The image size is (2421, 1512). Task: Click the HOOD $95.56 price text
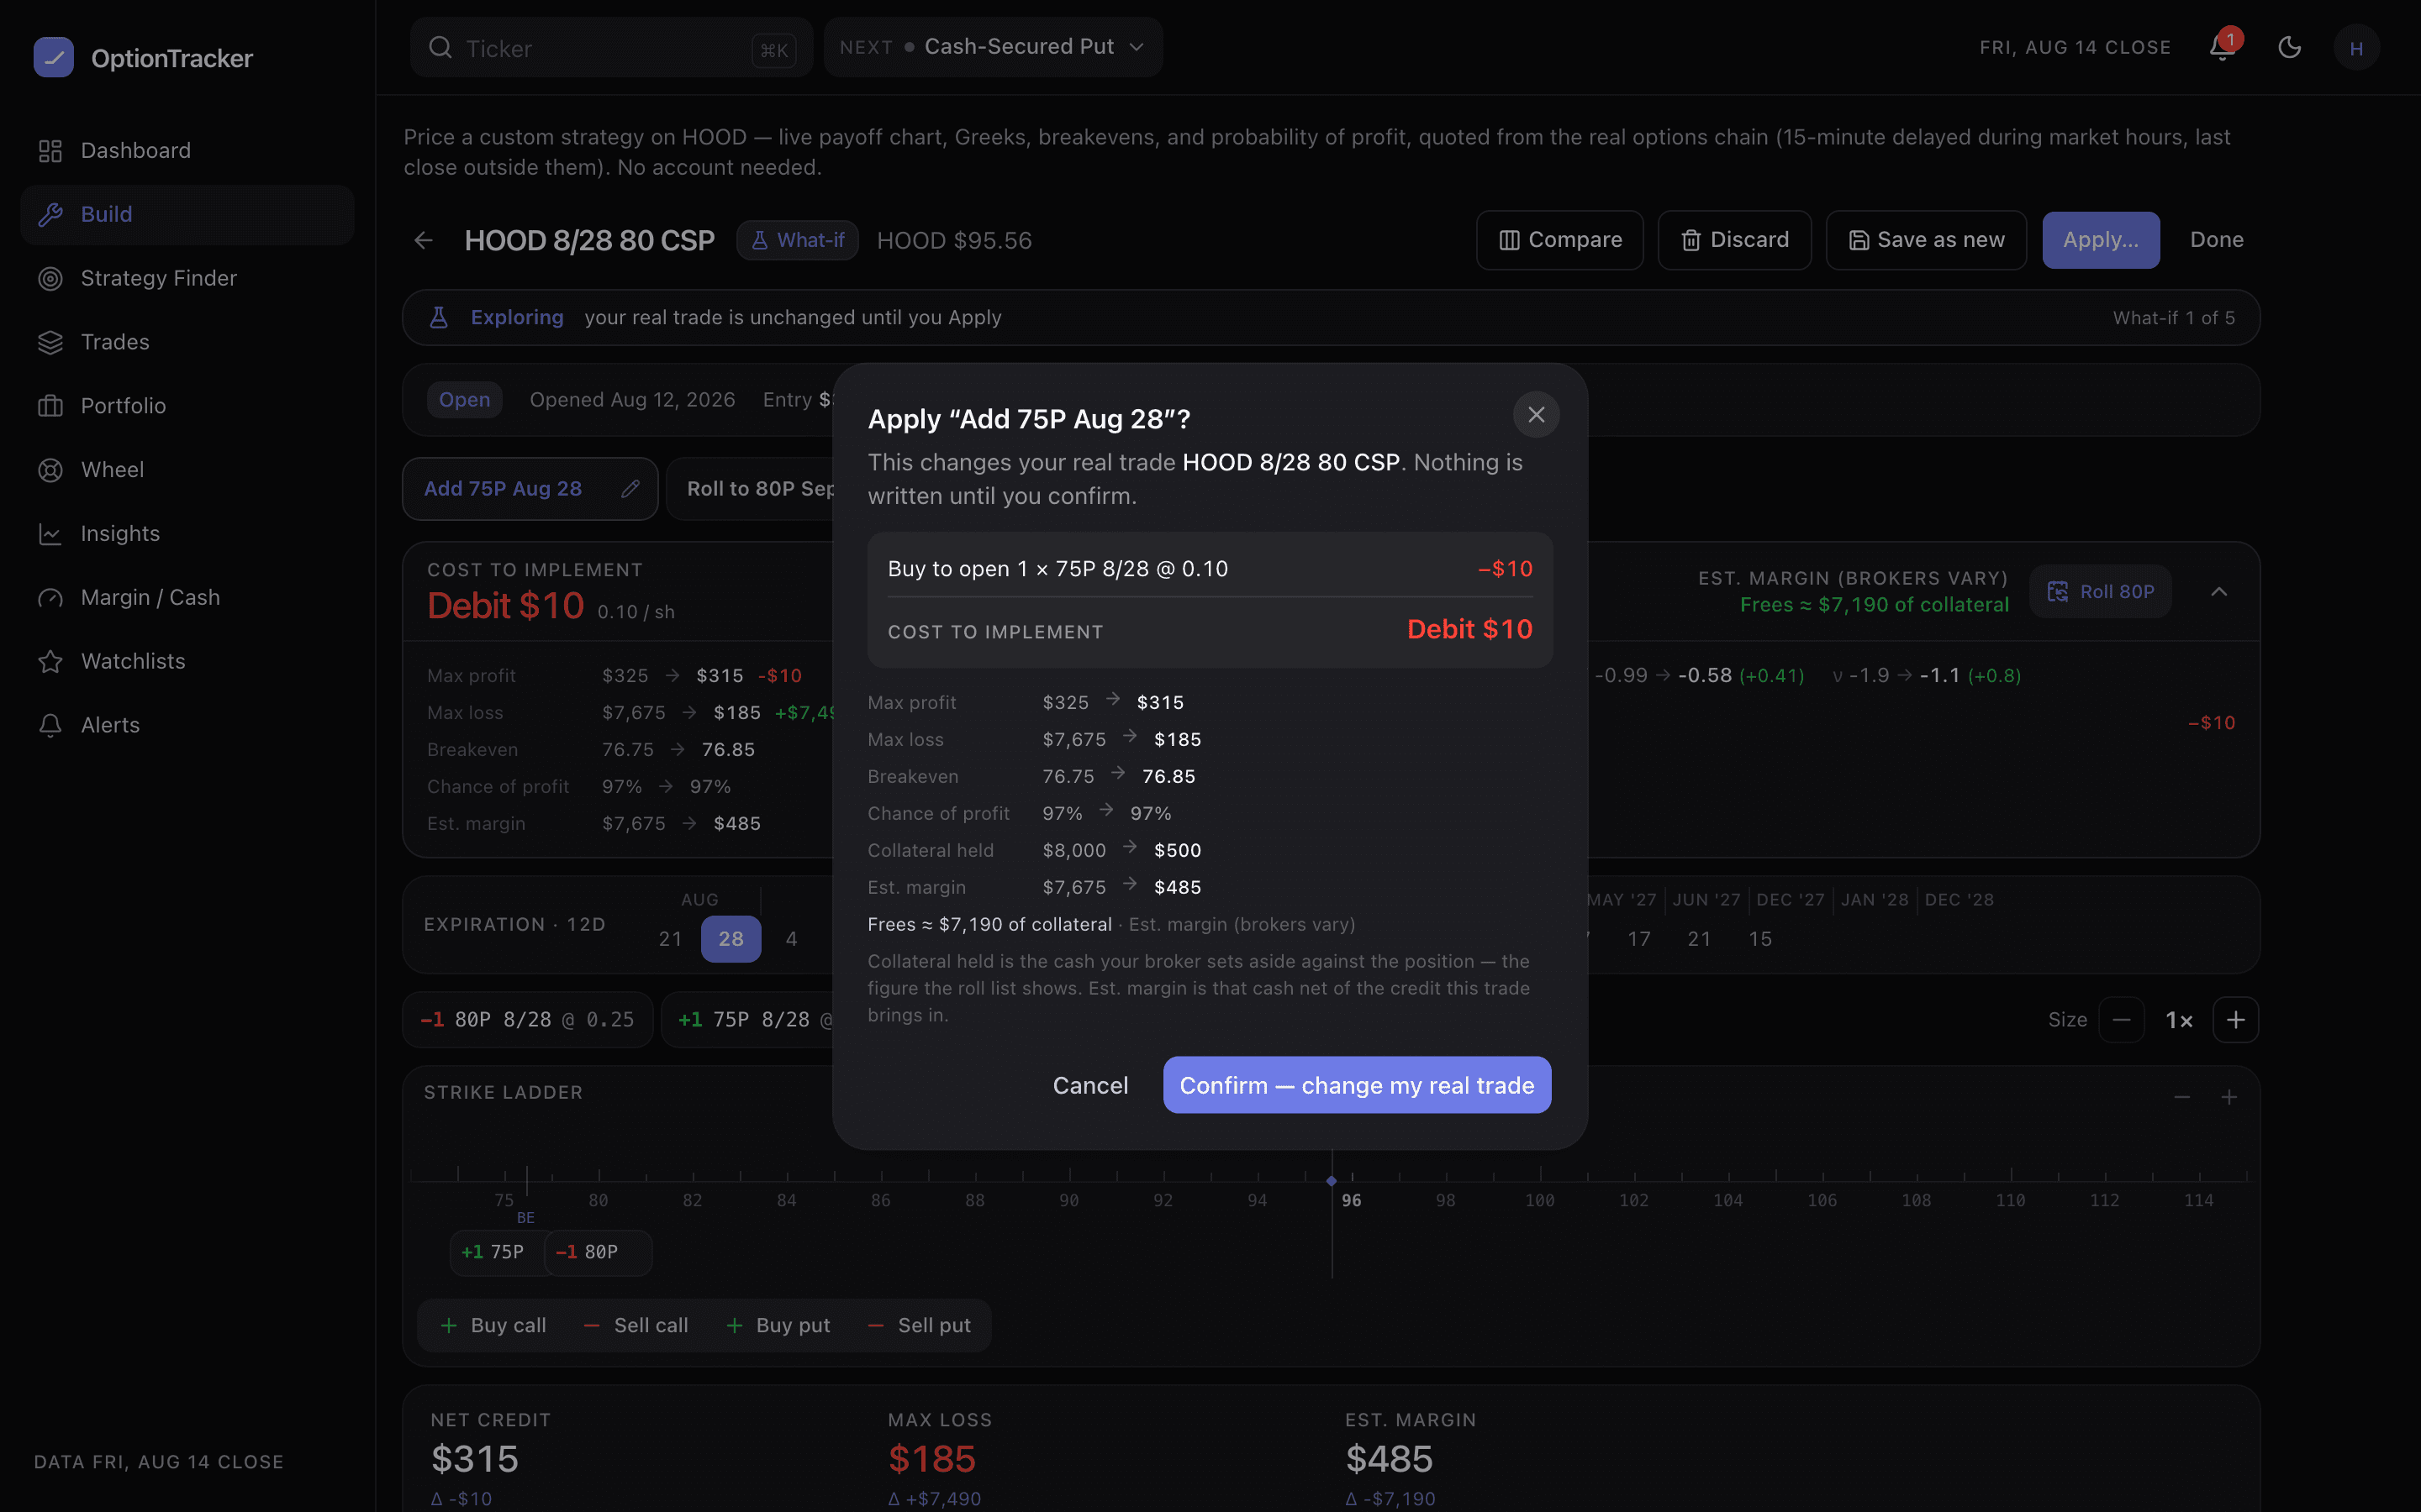click(953, 241)
